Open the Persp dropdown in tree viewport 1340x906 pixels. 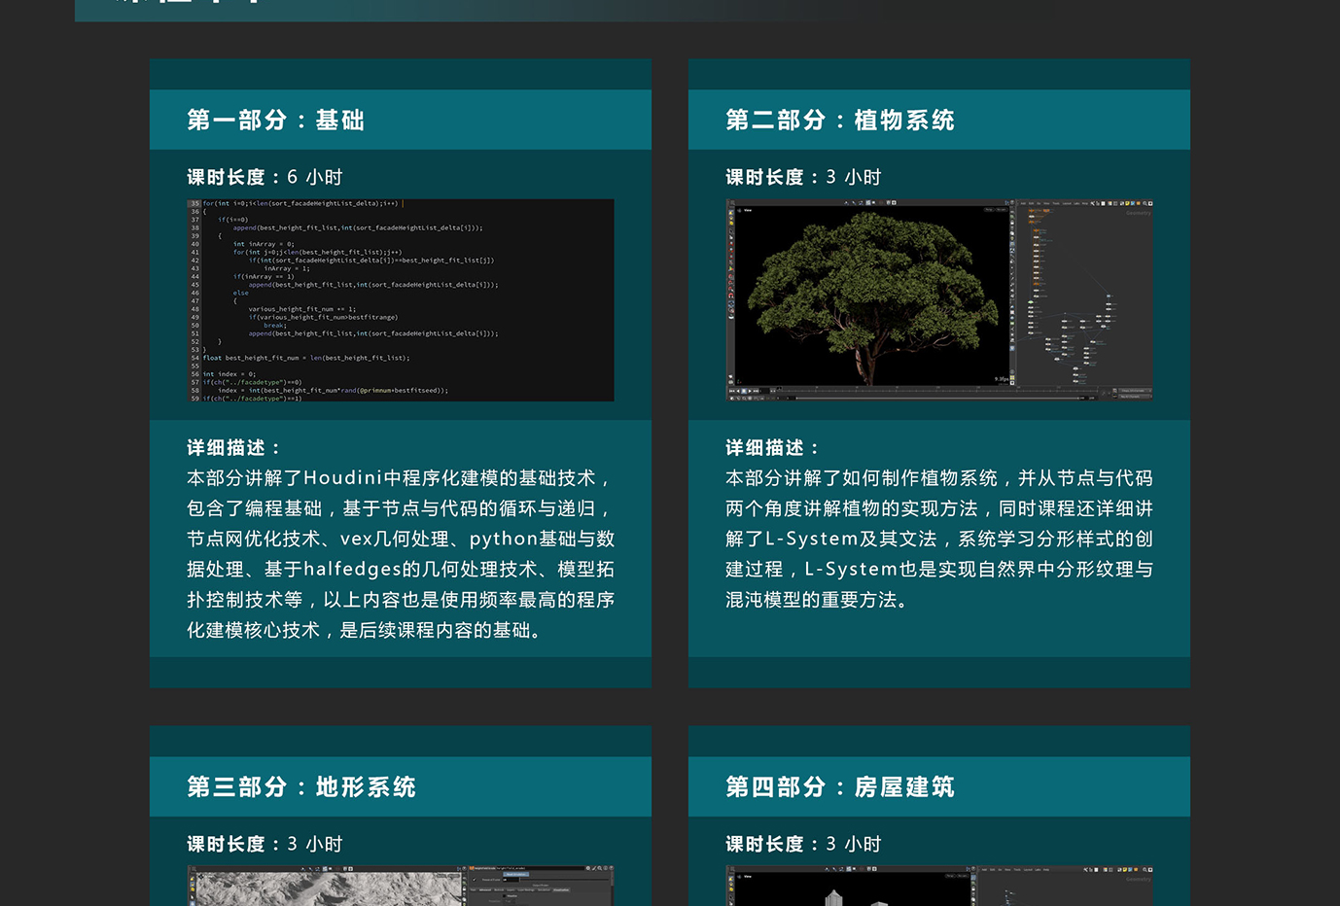pyautogui.click(x=989, y=209)
